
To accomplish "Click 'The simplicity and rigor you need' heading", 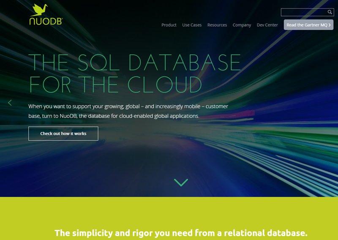I will [x=181, y=233].
